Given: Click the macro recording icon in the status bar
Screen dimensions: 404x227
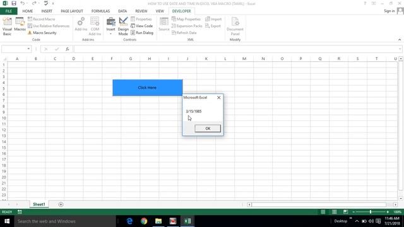Looking at the screenshot, I should point(20,212).
